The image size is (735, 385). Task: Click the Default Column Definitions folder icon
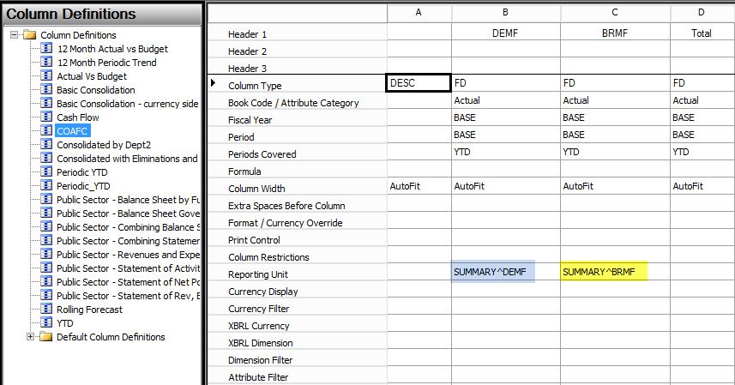click(x=47, y=337)
